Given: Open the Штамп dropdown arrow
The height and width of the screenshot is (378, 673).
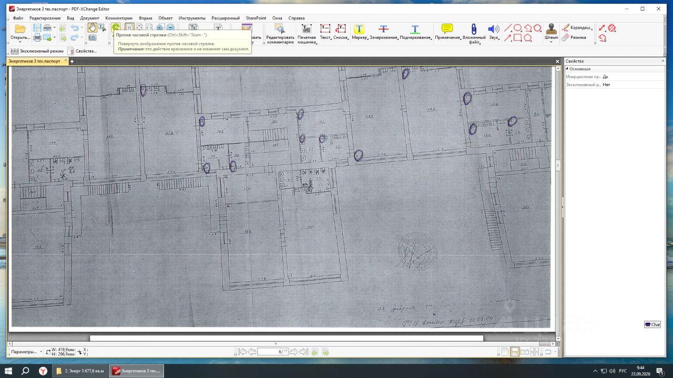Looking at the screenshot, I should coord(551,42).
